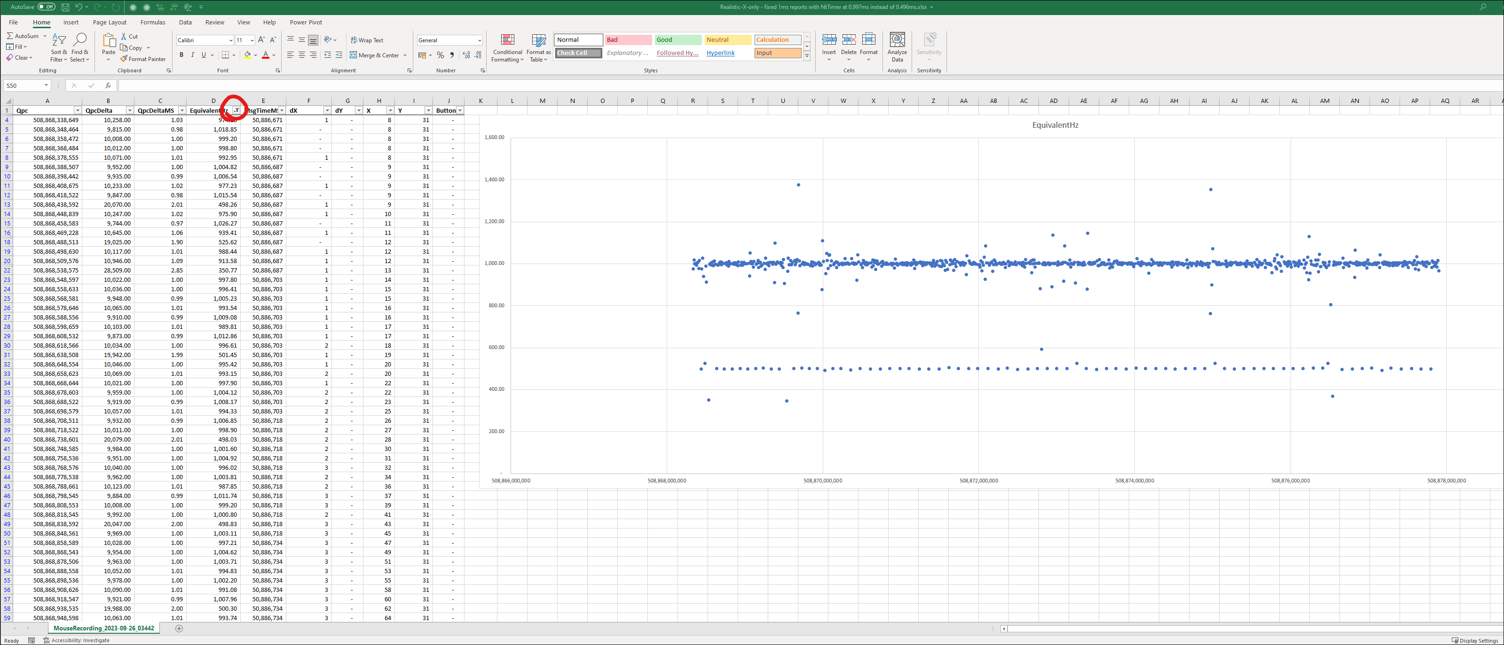Open the EquivalentHz column filter dropdown
This screenshot has height=645, width=1504.
pos(236,110)
